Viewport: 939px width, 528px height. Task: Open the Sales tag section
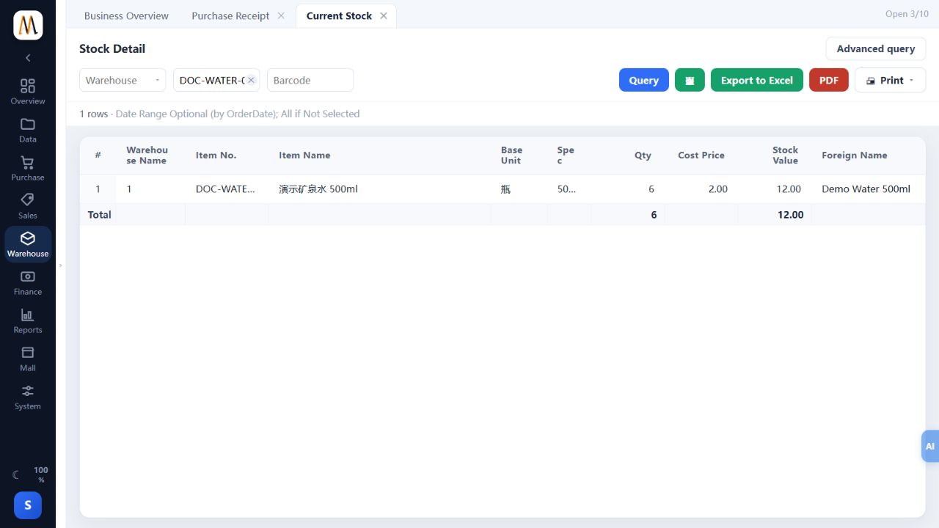28,206
